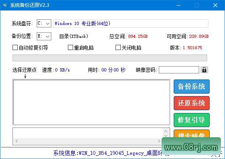Screen dimensions: 225x159
Task: Click the orange 搜索映像 button
Action: pyautogui.click(x=191, y=134)
